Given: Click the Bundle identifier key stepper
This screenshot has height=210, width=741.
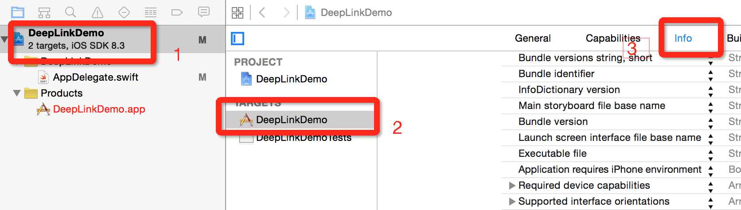Looking at the screenshot, I should (x=710, y=74).
